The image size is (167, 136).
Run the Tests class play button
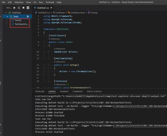coord(28,17)
